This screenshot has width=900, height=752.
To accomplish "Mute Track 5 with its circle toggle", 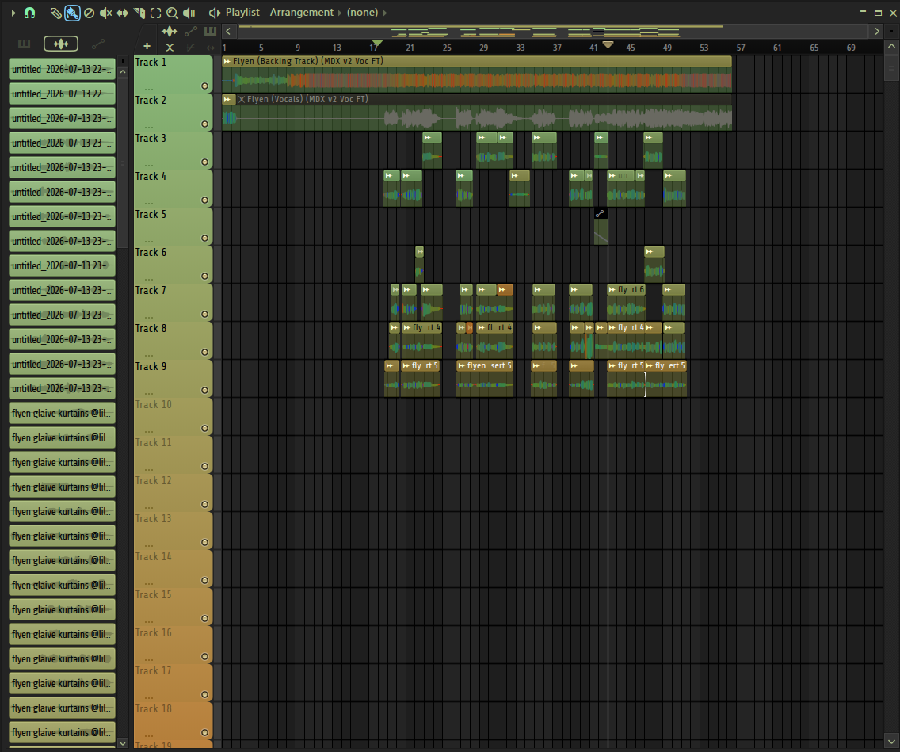I will click(204, 239).
